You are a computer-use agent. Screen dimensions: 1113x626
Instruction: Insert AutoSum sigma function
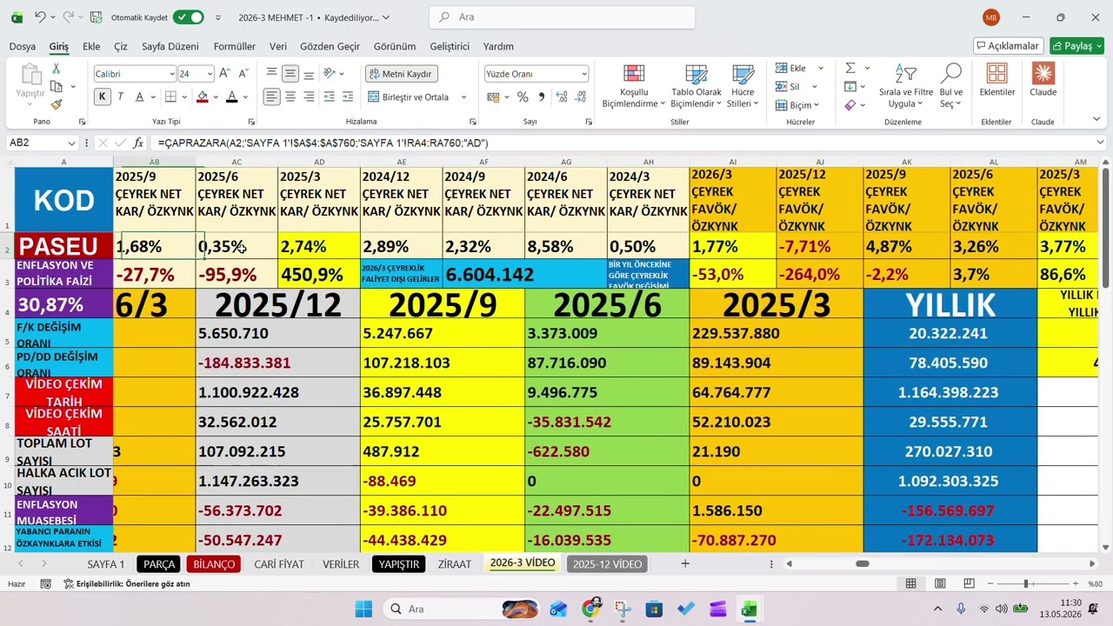850,68
